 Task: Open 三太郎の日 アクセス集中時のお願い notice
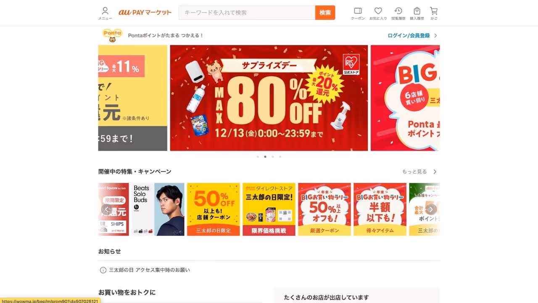click(149, 270)
